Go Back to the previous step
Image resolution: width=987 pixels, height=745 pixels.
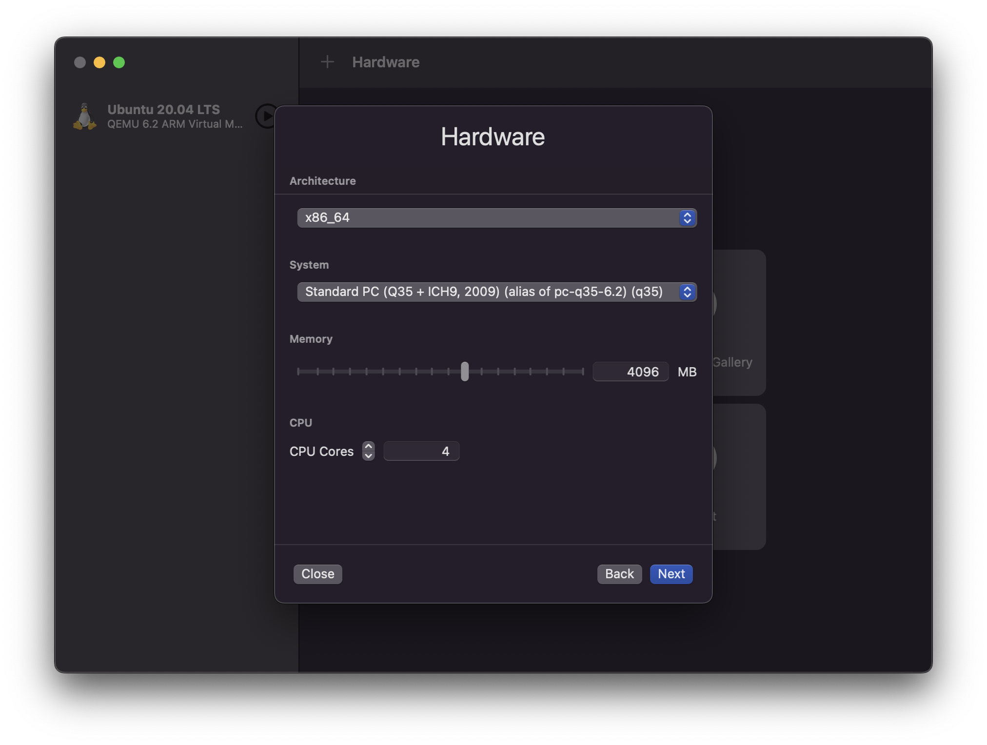pos(619,574)
